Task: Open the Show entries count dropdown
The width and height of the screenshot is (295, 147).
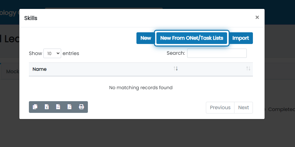Action: coord(52,53)
